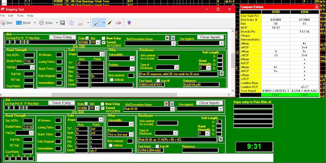Click the Test Hand field KJ764-2-Q54-AJ62

coord(150,150)
